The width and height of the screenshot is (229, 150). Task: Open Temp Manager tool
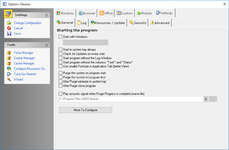click(x=23, y=53)
